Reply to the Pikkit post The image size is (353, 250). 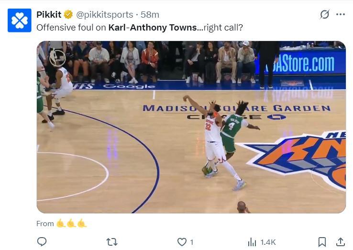point(42,242)
